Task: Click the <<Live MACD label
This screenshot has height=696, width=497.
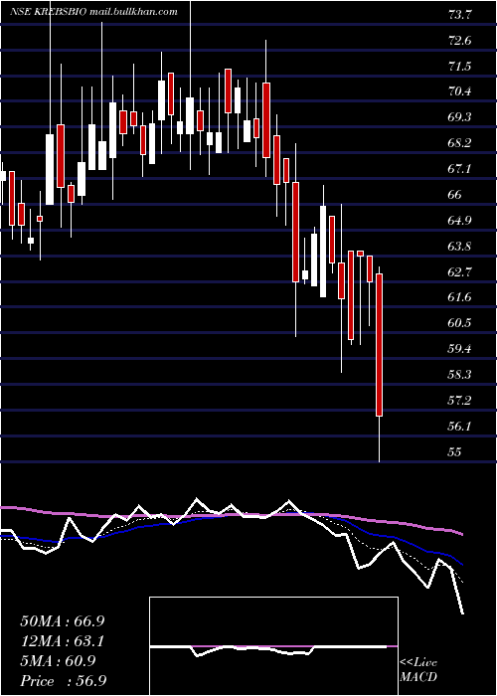Action: tap(418, 670)
